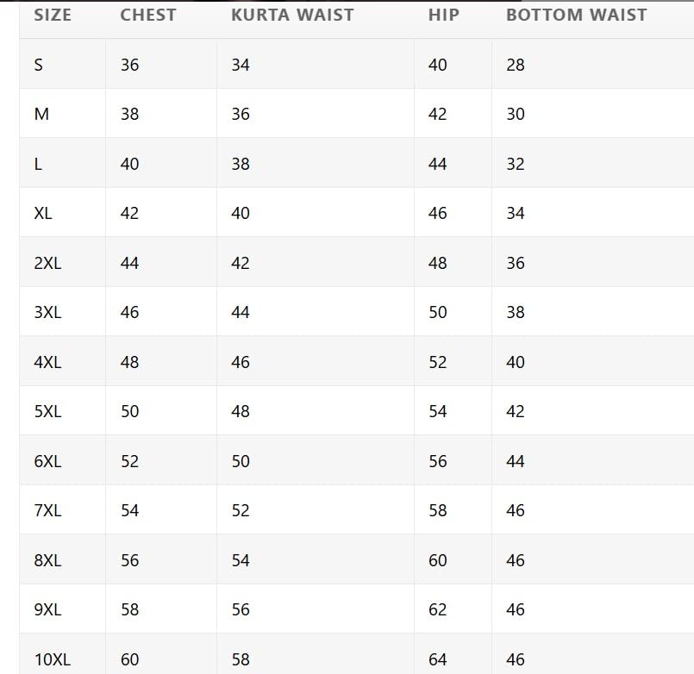Select the 5XL size row label
The width and height of the screenshot is (694, 674).
click(47, 412)
